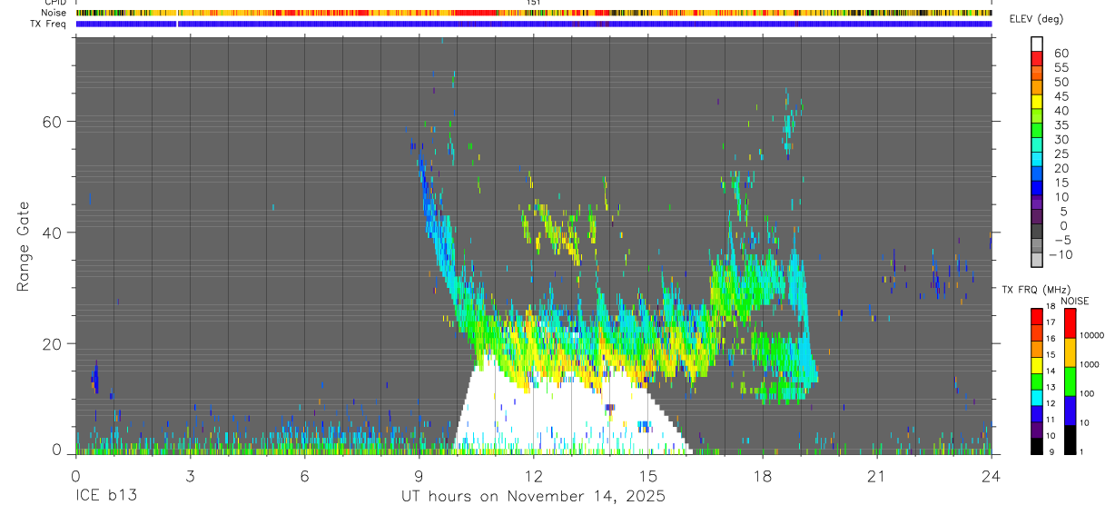Select the yellow segment of the ELEV colorbar
Screen dimensions: 1115x515
(1037, 102)
